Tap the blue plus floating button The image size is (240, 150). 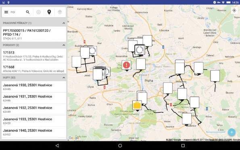pyautogui.click(x=232, y=132)
